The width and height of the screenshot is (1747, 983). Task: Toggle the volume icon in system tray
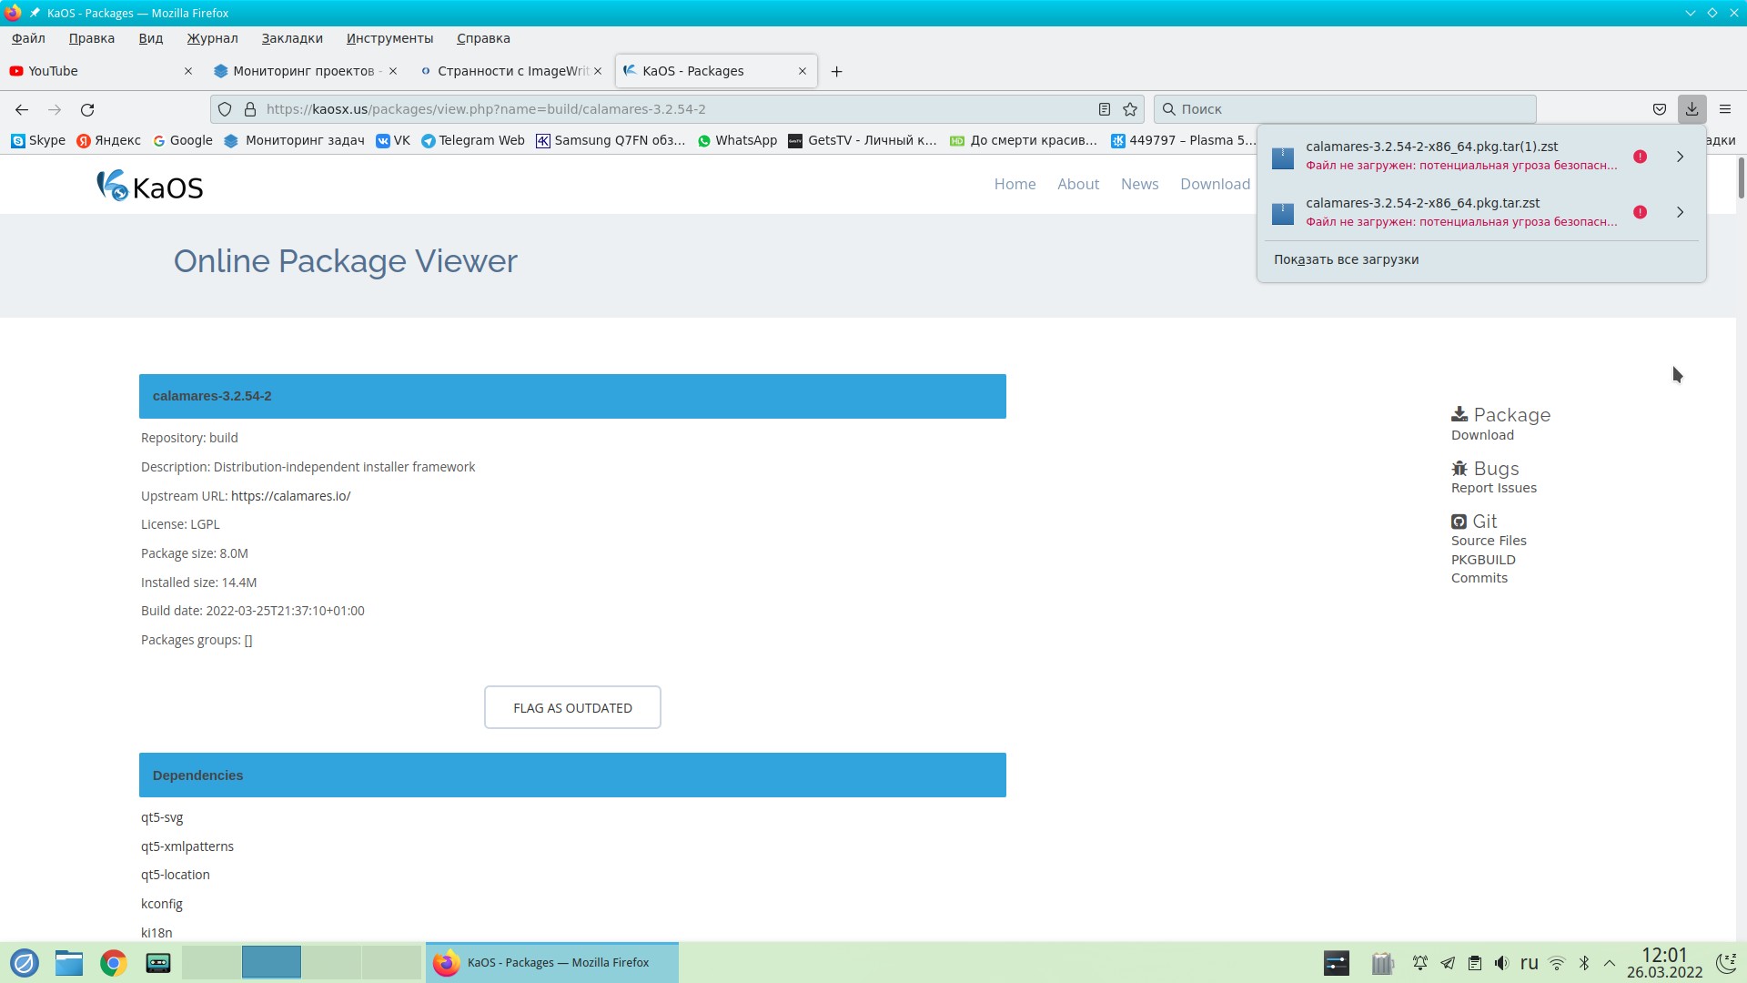click(x=1501, y=963)
